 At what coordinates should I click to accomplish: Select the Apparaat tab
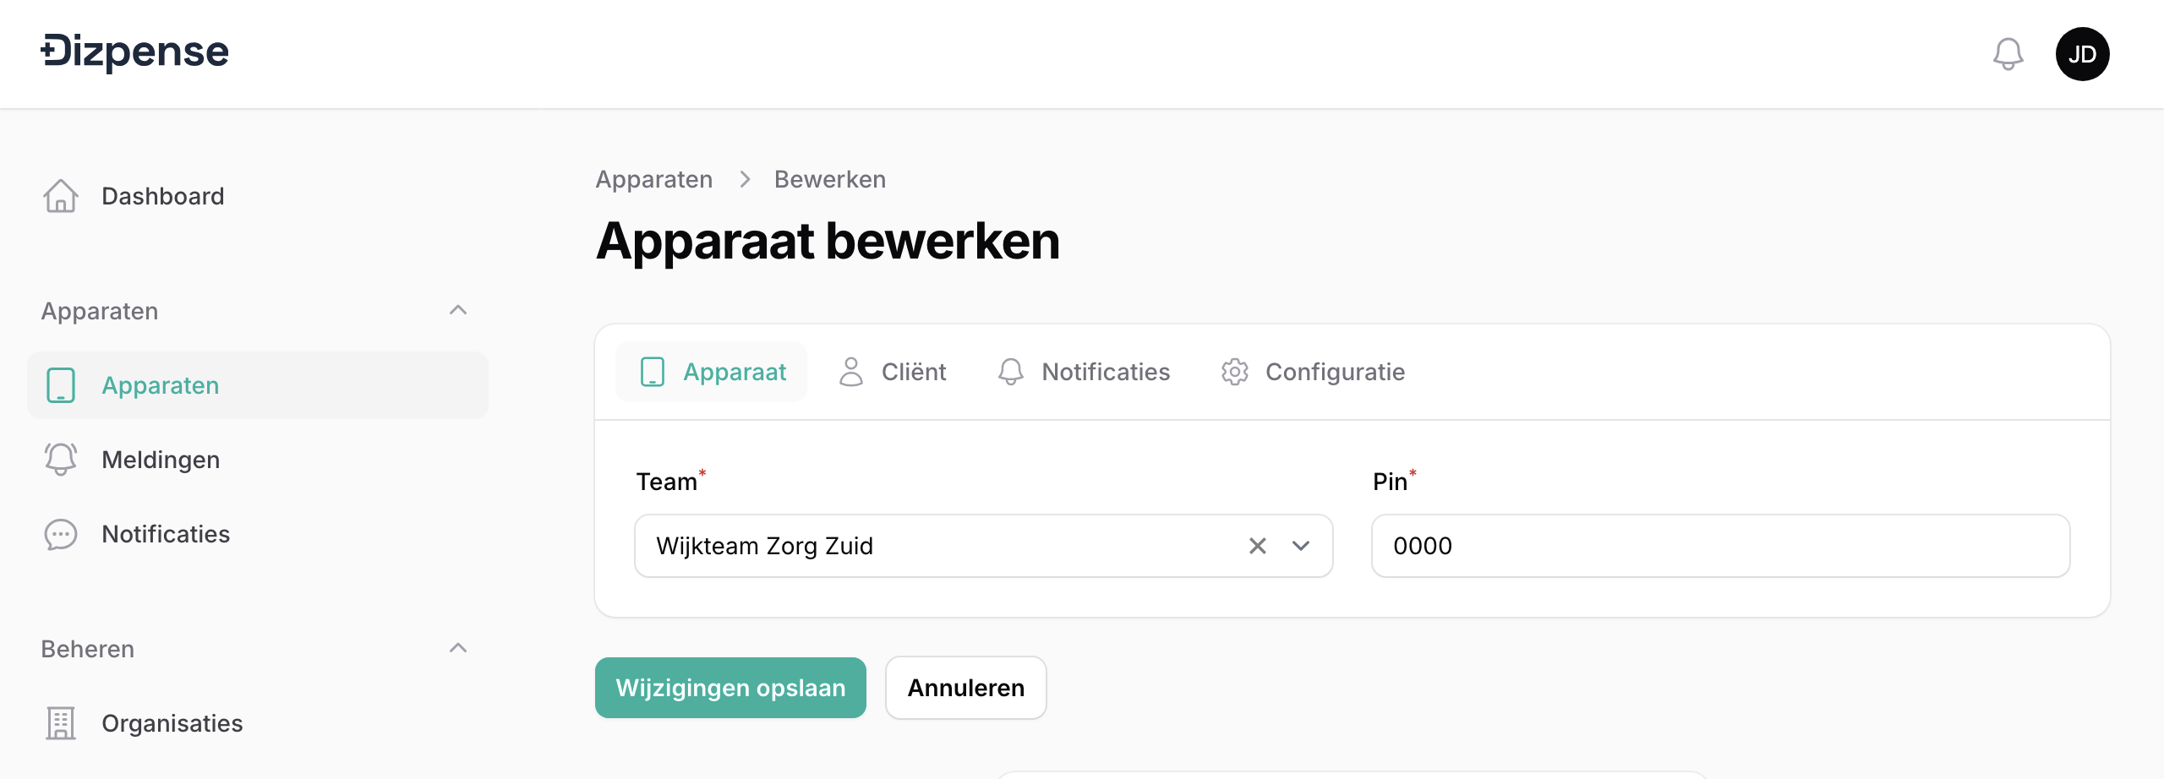712,372
